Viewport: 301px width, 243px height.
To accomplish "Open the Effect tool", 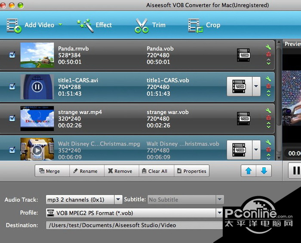I will click(94, 25).
